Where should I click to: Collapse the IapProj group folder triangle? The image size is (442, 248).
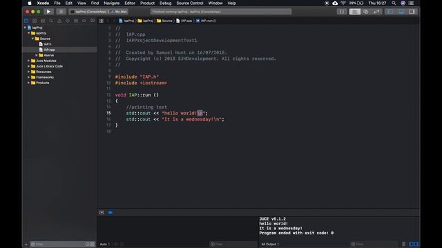[x=29, y=33]
